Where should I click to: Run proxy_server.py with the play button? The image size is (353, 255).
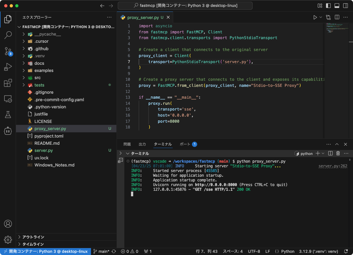[x=315, y=17]
